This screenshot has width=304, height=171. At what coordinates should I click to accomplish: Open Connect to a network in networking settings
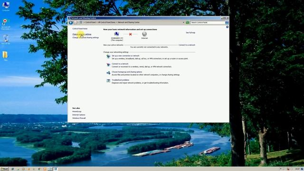[120, 64]
